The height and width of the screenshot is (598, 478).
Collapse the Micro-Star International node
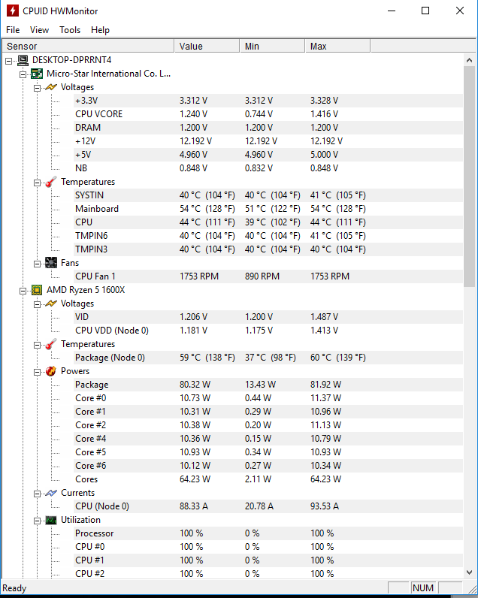tap(23, 74)
